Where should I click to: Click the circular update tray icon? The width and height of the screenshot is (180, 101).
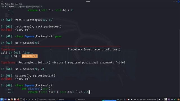tap(163, 99)
